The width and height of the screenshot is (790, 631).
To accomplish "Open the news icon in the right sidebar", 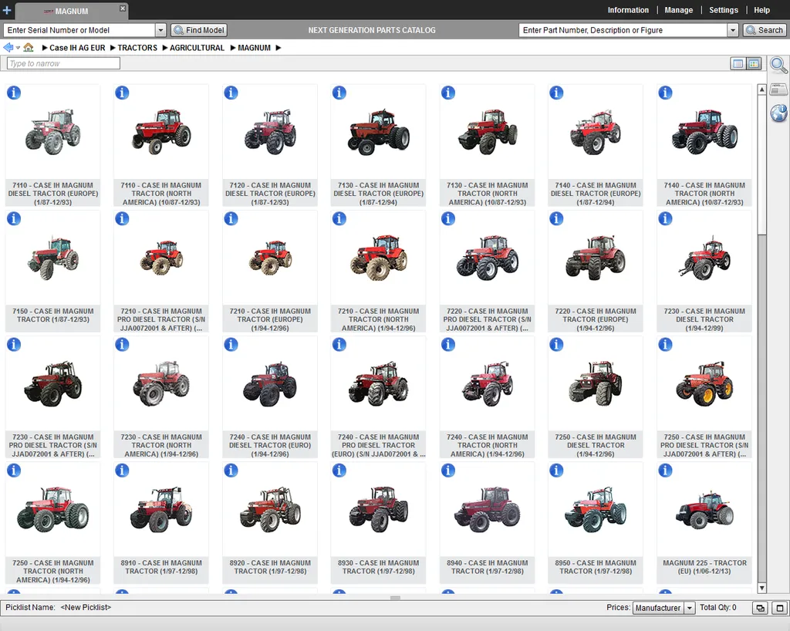I will tap(778, 89).
